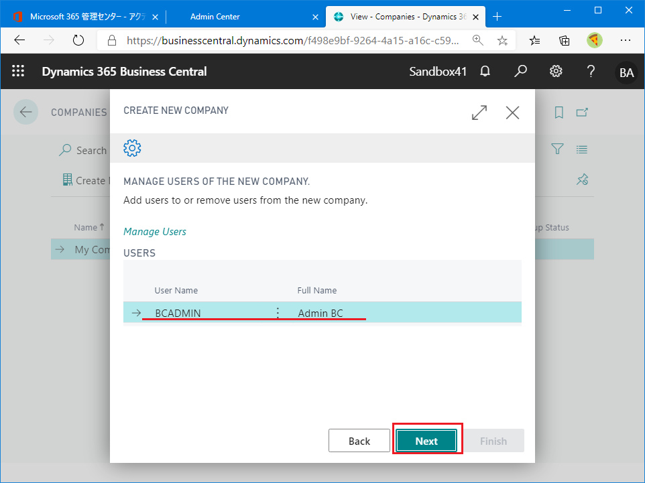Open the browser favorites list icon
This screenshot has width=645, height=483.
pyautogui.click(x=534, y=40)
